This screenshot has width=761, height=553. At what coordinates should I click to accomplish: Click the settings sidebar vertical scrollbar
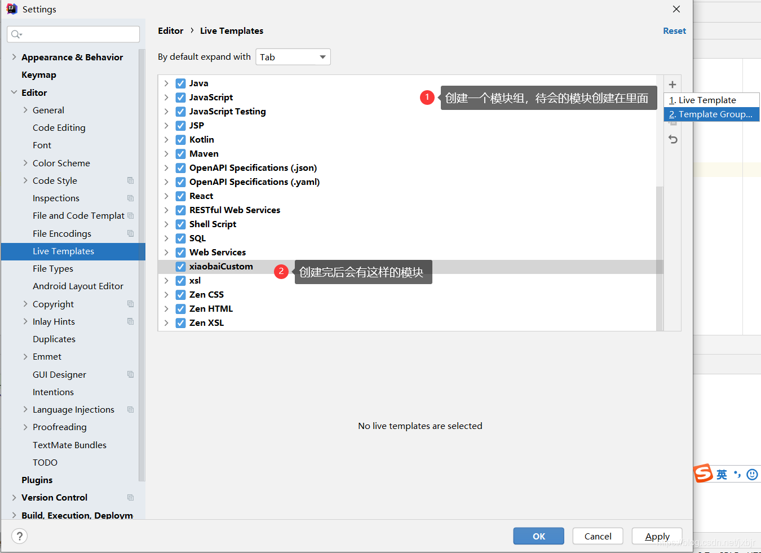tap(141, 265)
